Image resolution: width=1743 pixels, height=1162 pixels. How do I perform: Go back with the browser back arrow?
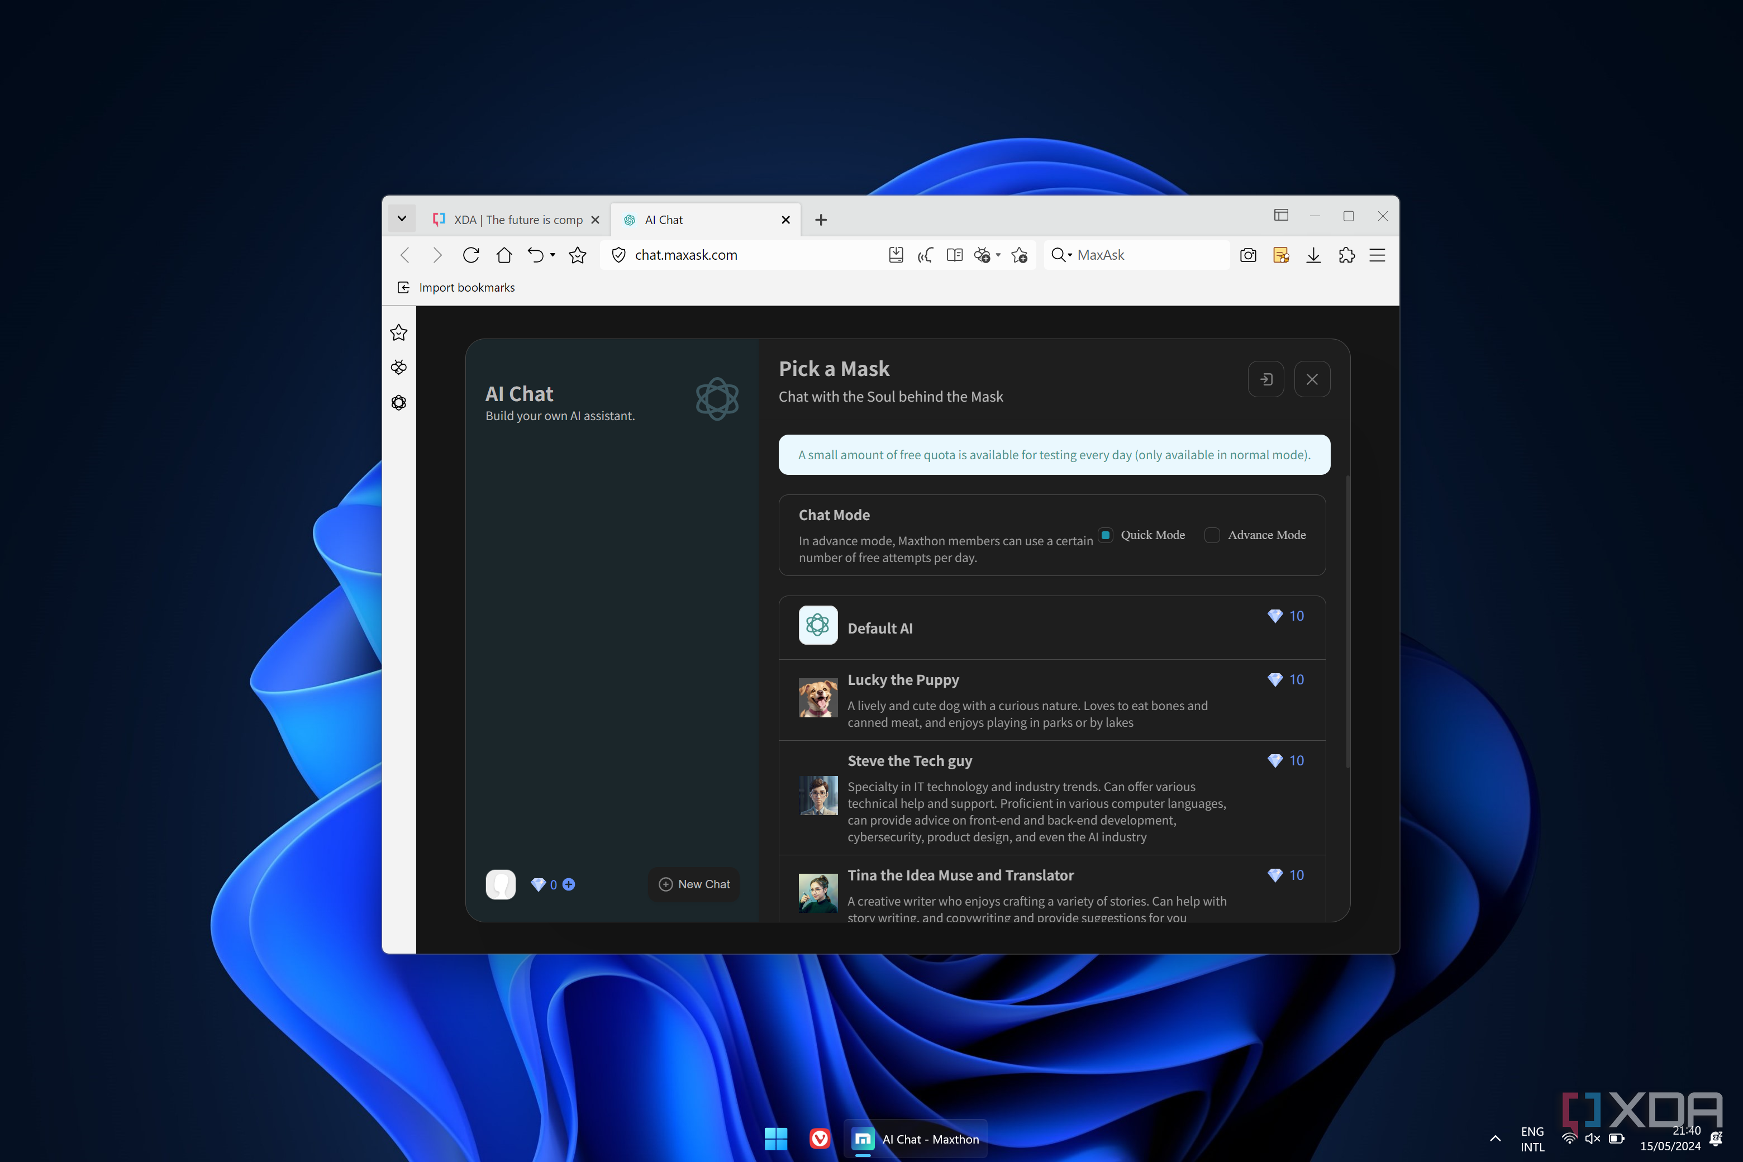click(x=404, y=255)
